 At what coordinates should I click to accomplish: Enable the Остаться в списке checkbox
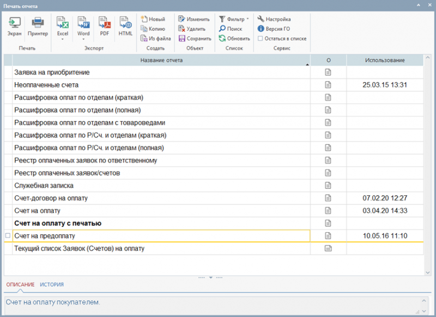pyautogui.click(x=261, y=39)
